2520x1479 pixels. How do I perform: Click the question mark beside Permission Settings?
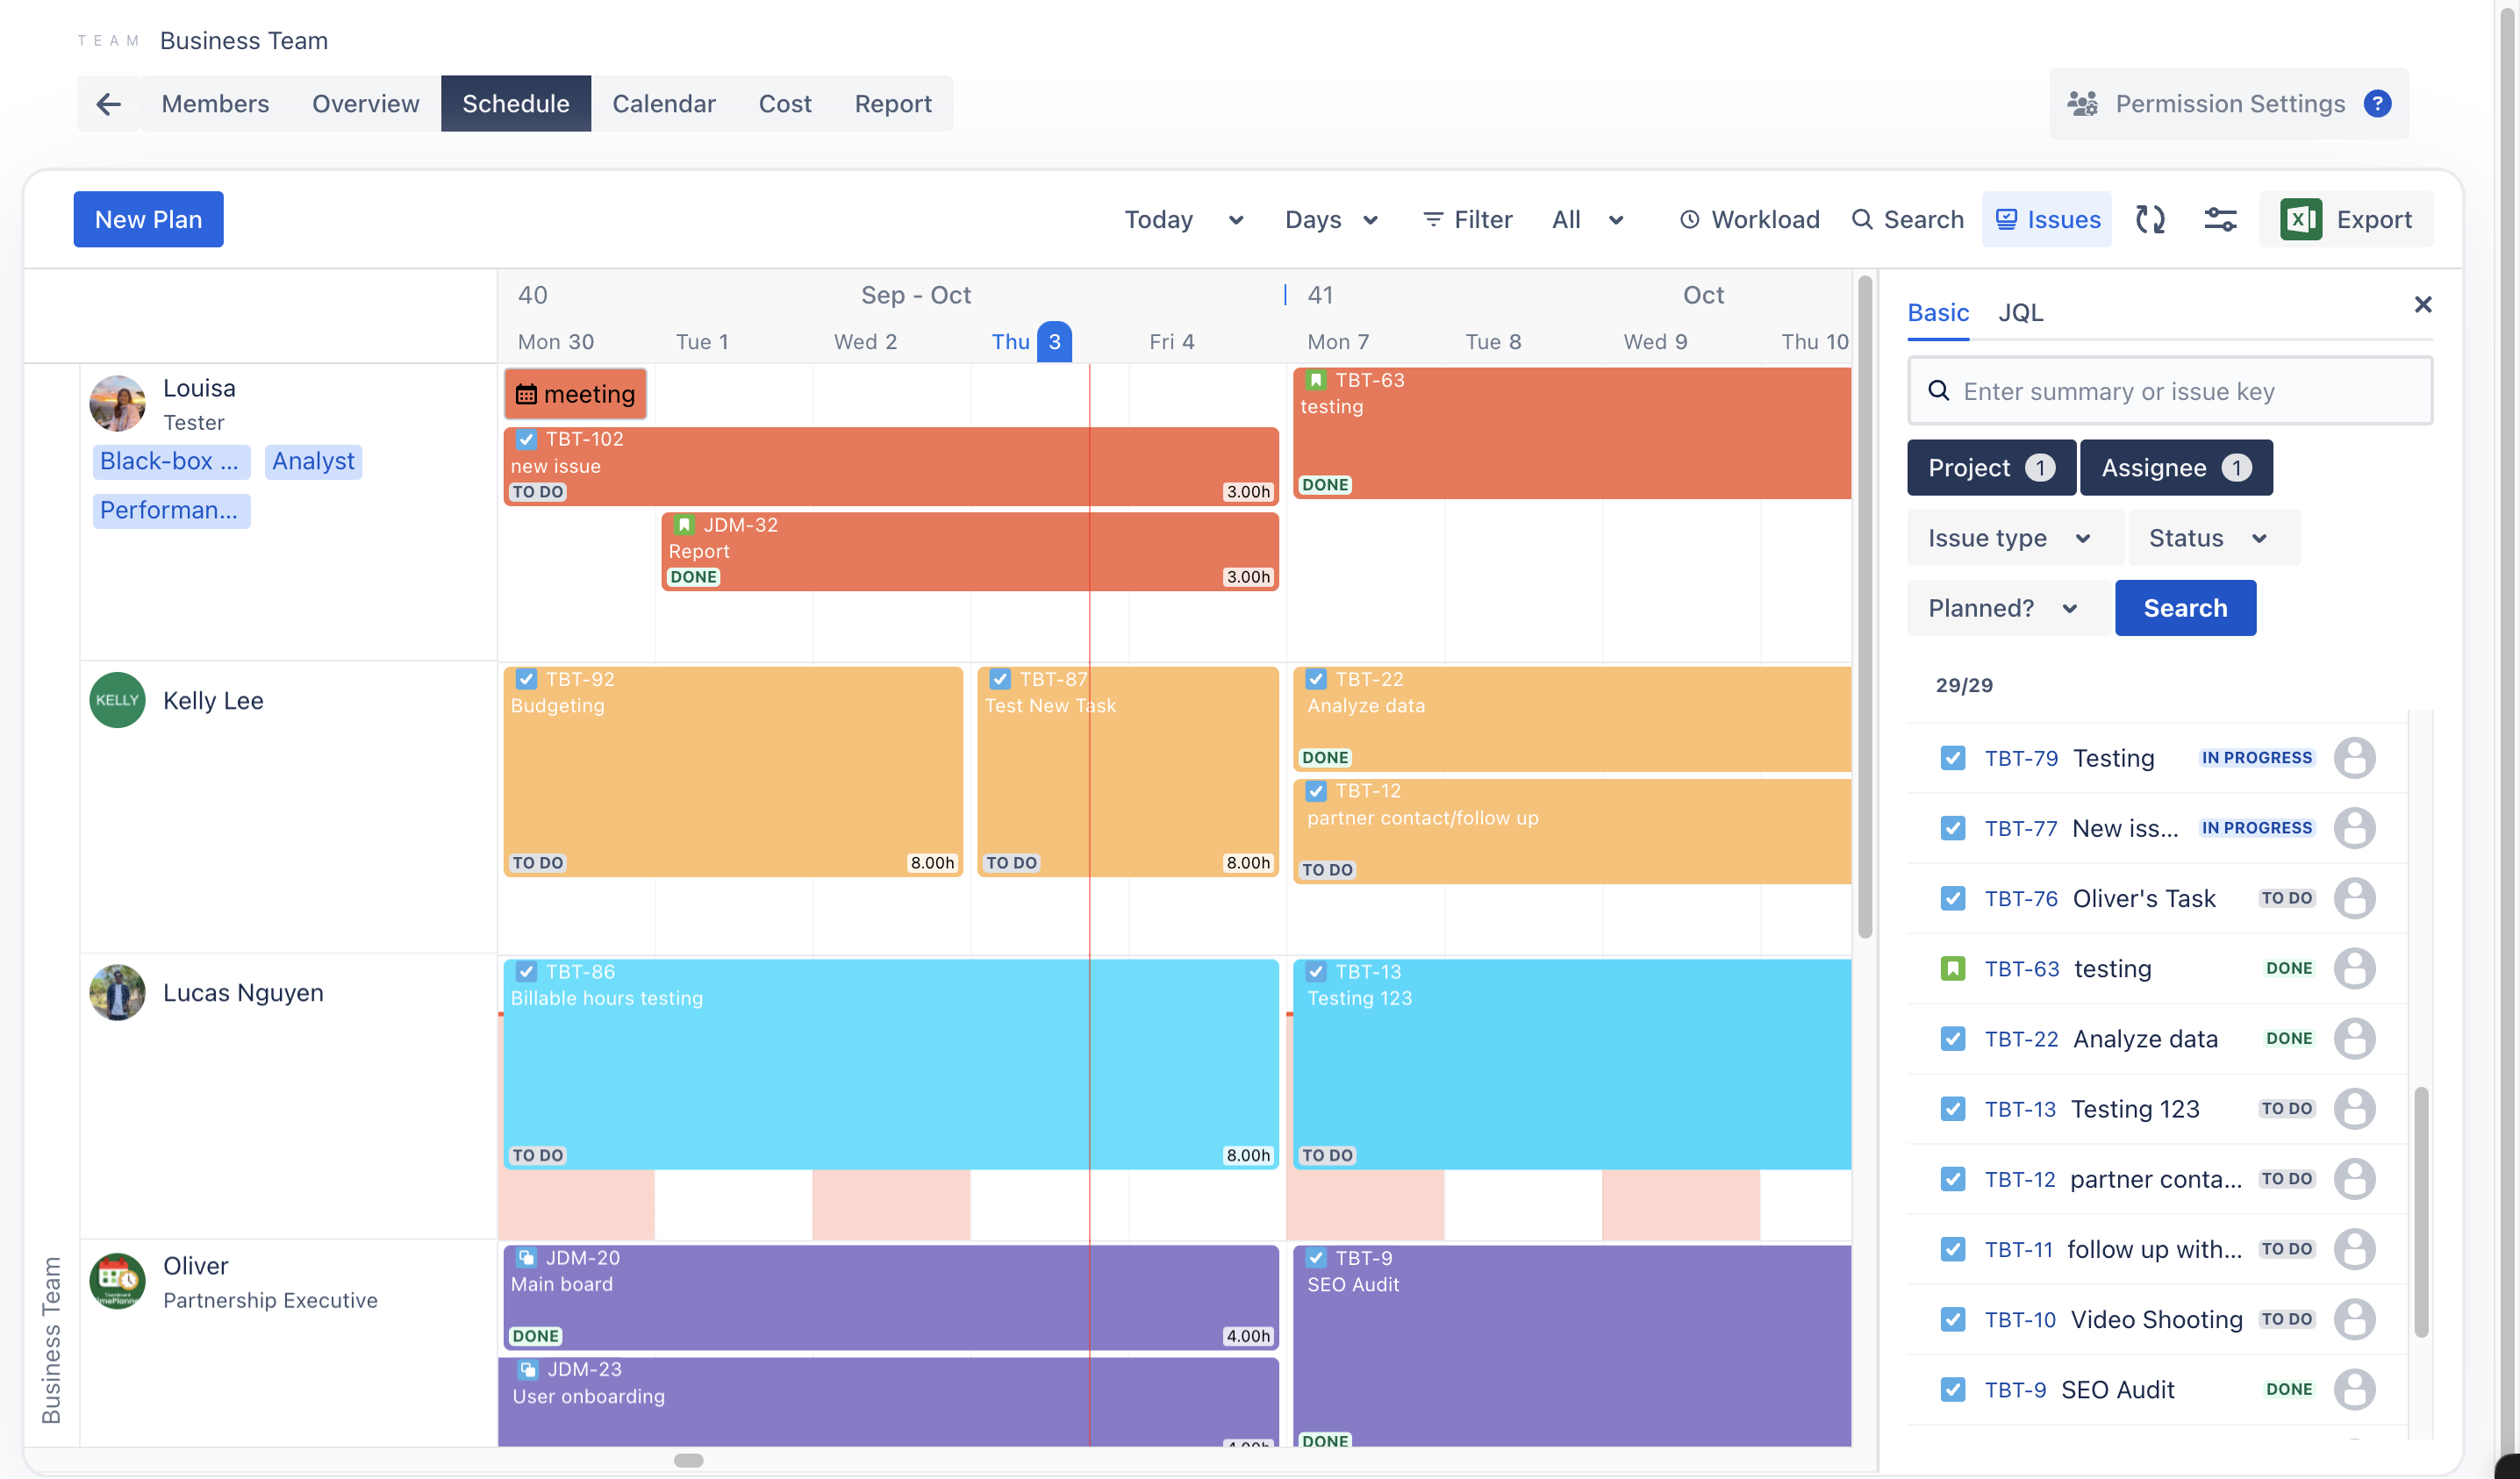pyautogui.click(x=2378, y=103)
